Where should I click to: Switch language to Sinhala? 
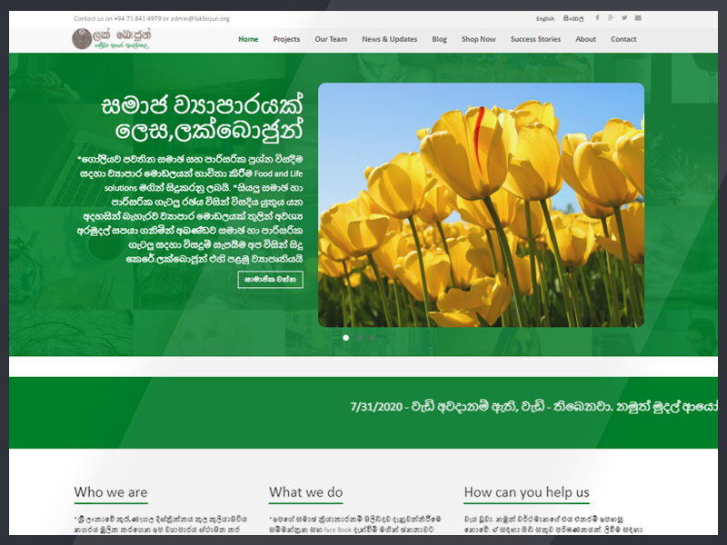(x=573, y=18)
